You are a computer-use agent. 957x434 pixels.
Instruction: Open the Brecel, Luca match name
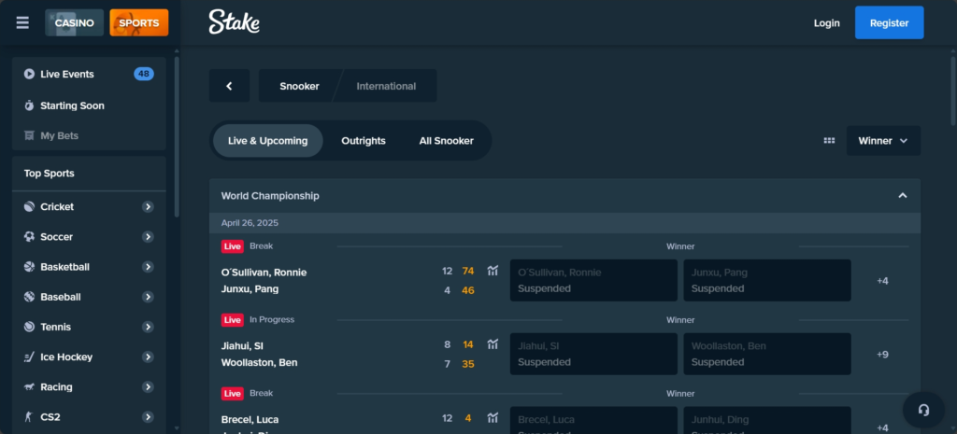tap(250, 419)
